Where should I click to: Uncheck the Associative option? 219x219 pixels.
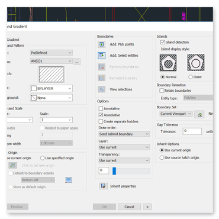[x=101, y=115]
